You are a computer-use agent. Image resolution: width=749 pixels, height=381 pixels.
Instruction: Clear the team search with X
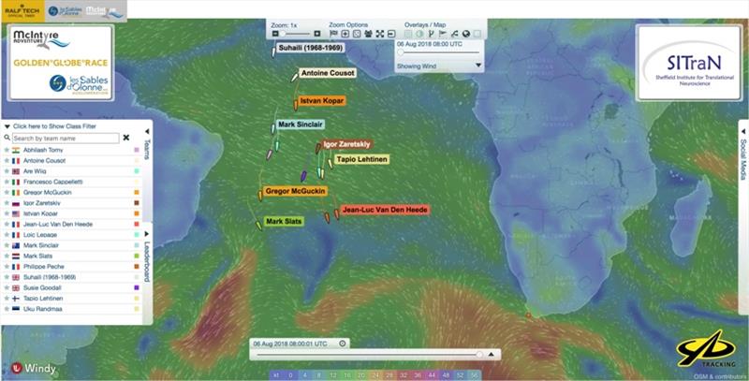(126, 138)
